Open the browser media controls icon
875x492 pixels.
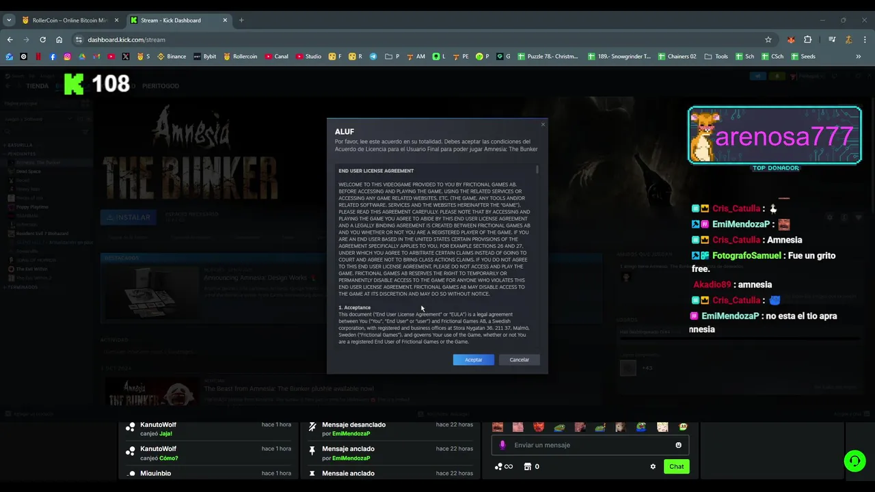832,40
